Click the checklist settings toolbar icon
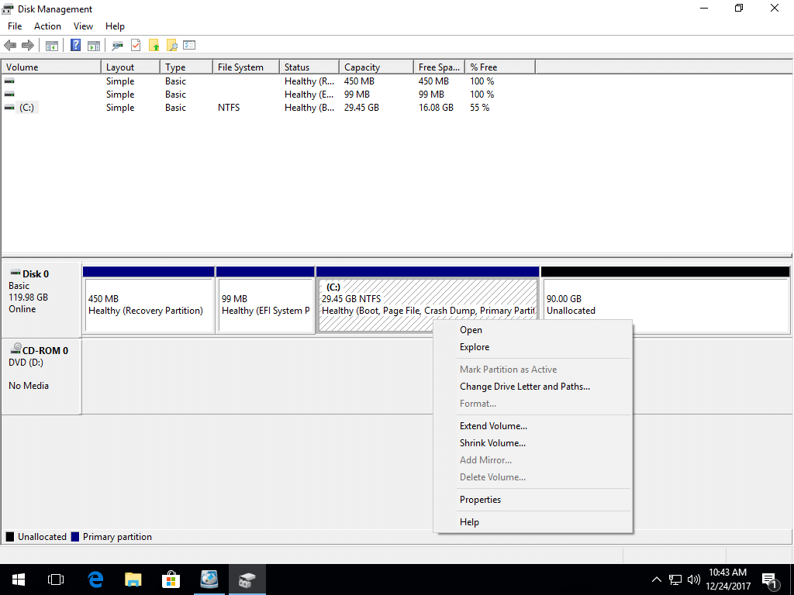The width and height of the screenshot is (794, 595). [x=189, y=45]
